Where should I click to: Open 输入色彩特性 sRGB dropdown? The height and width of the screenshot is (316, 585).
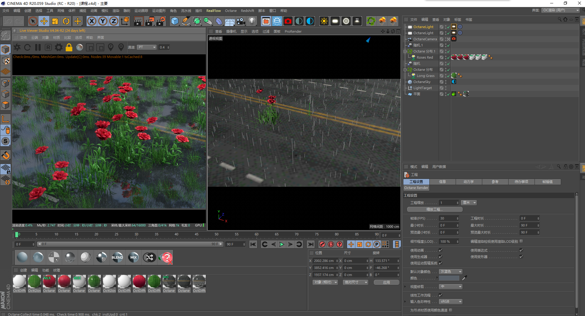pos(450,301)
